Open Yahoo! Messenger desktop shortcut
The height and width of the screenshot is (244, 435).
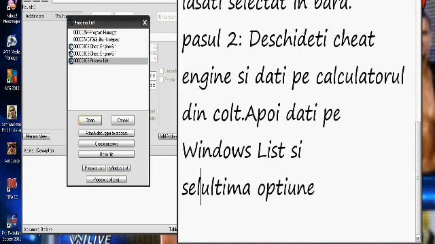click(x=12, y=11)
